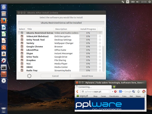Uncheck the LibreOffice checkbox
152x114 pixels.
pos(22,50)
